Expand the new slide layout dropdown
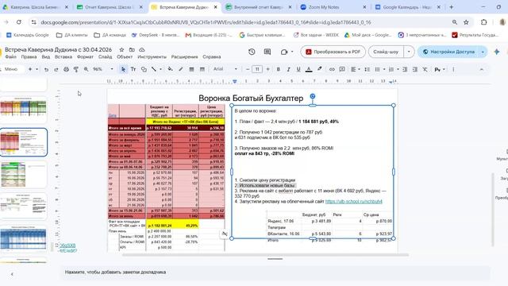This screenshot has height=286, width=508. click(37, 69)
